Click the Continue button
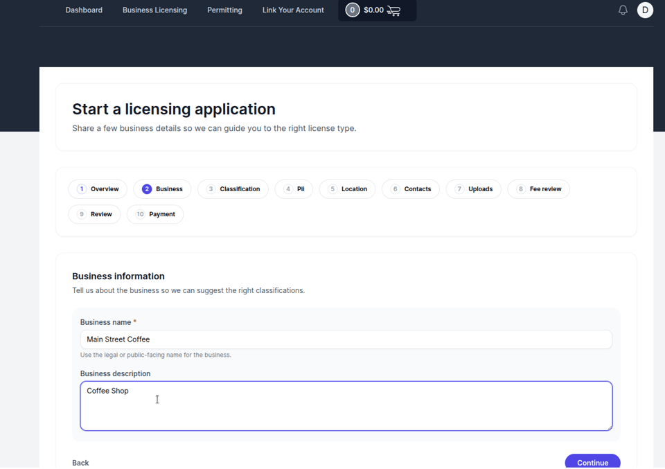The height and width of the screenshot is (469, 665). 592,462
